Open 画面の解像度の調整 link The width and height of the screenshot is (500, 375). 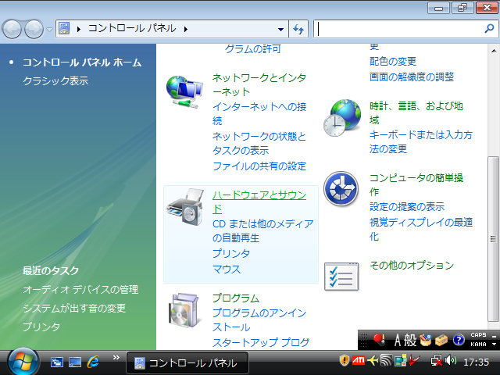(x=412, y=77)
